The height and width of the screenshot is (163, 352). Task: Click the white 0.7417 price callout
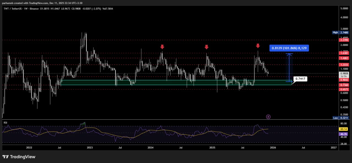pos(300,79)
